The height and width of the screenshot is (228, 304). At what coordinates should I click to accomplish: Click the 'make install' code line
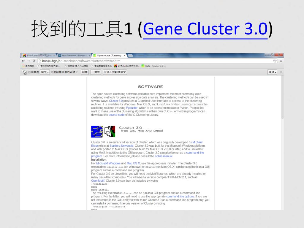tap(100, 190)
